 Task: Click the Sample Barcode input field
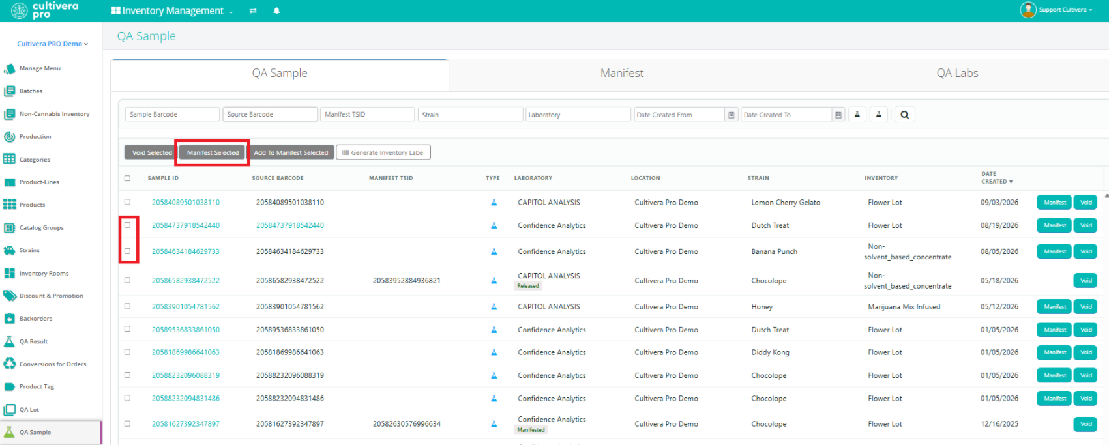(172, 114)
